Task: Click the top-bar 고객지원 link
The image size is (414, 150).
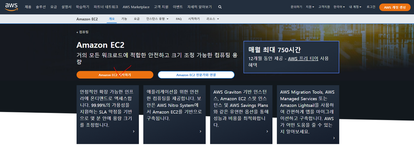Action: tap(324, 7)
